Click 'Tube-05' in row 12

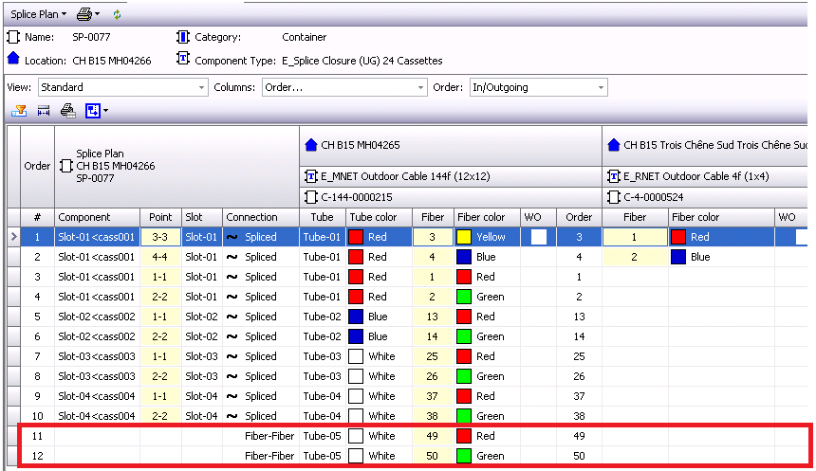323,456
